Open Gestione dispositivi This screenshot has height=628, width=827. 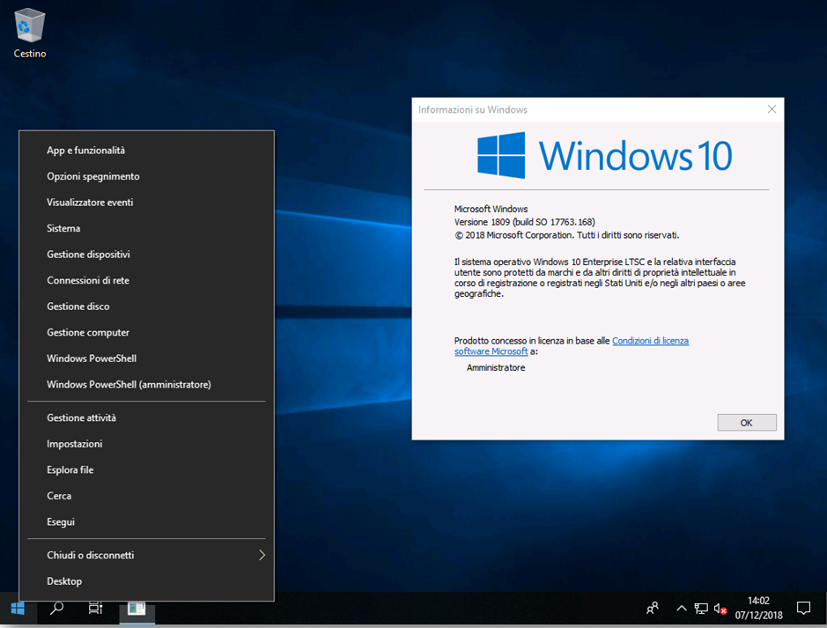pyautogui.click(x=146, y=255)
